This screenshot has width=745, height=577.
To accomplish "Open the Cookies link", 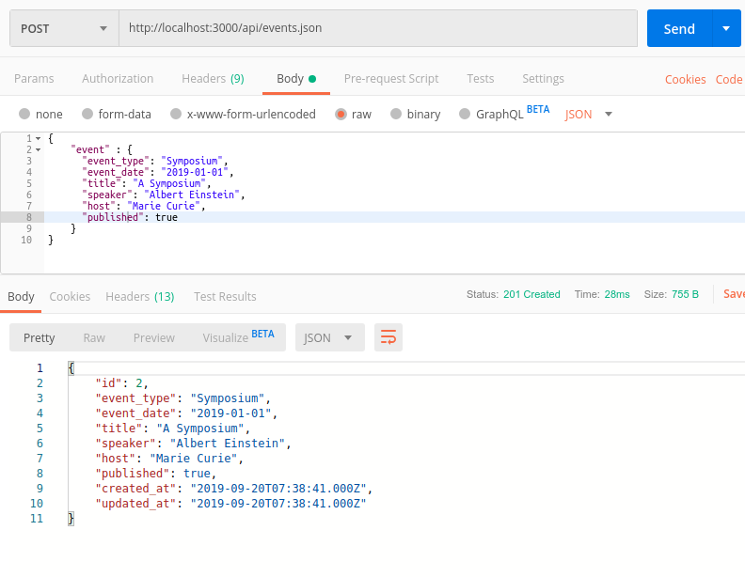I will pyautogui.click(x=685, y=80).
